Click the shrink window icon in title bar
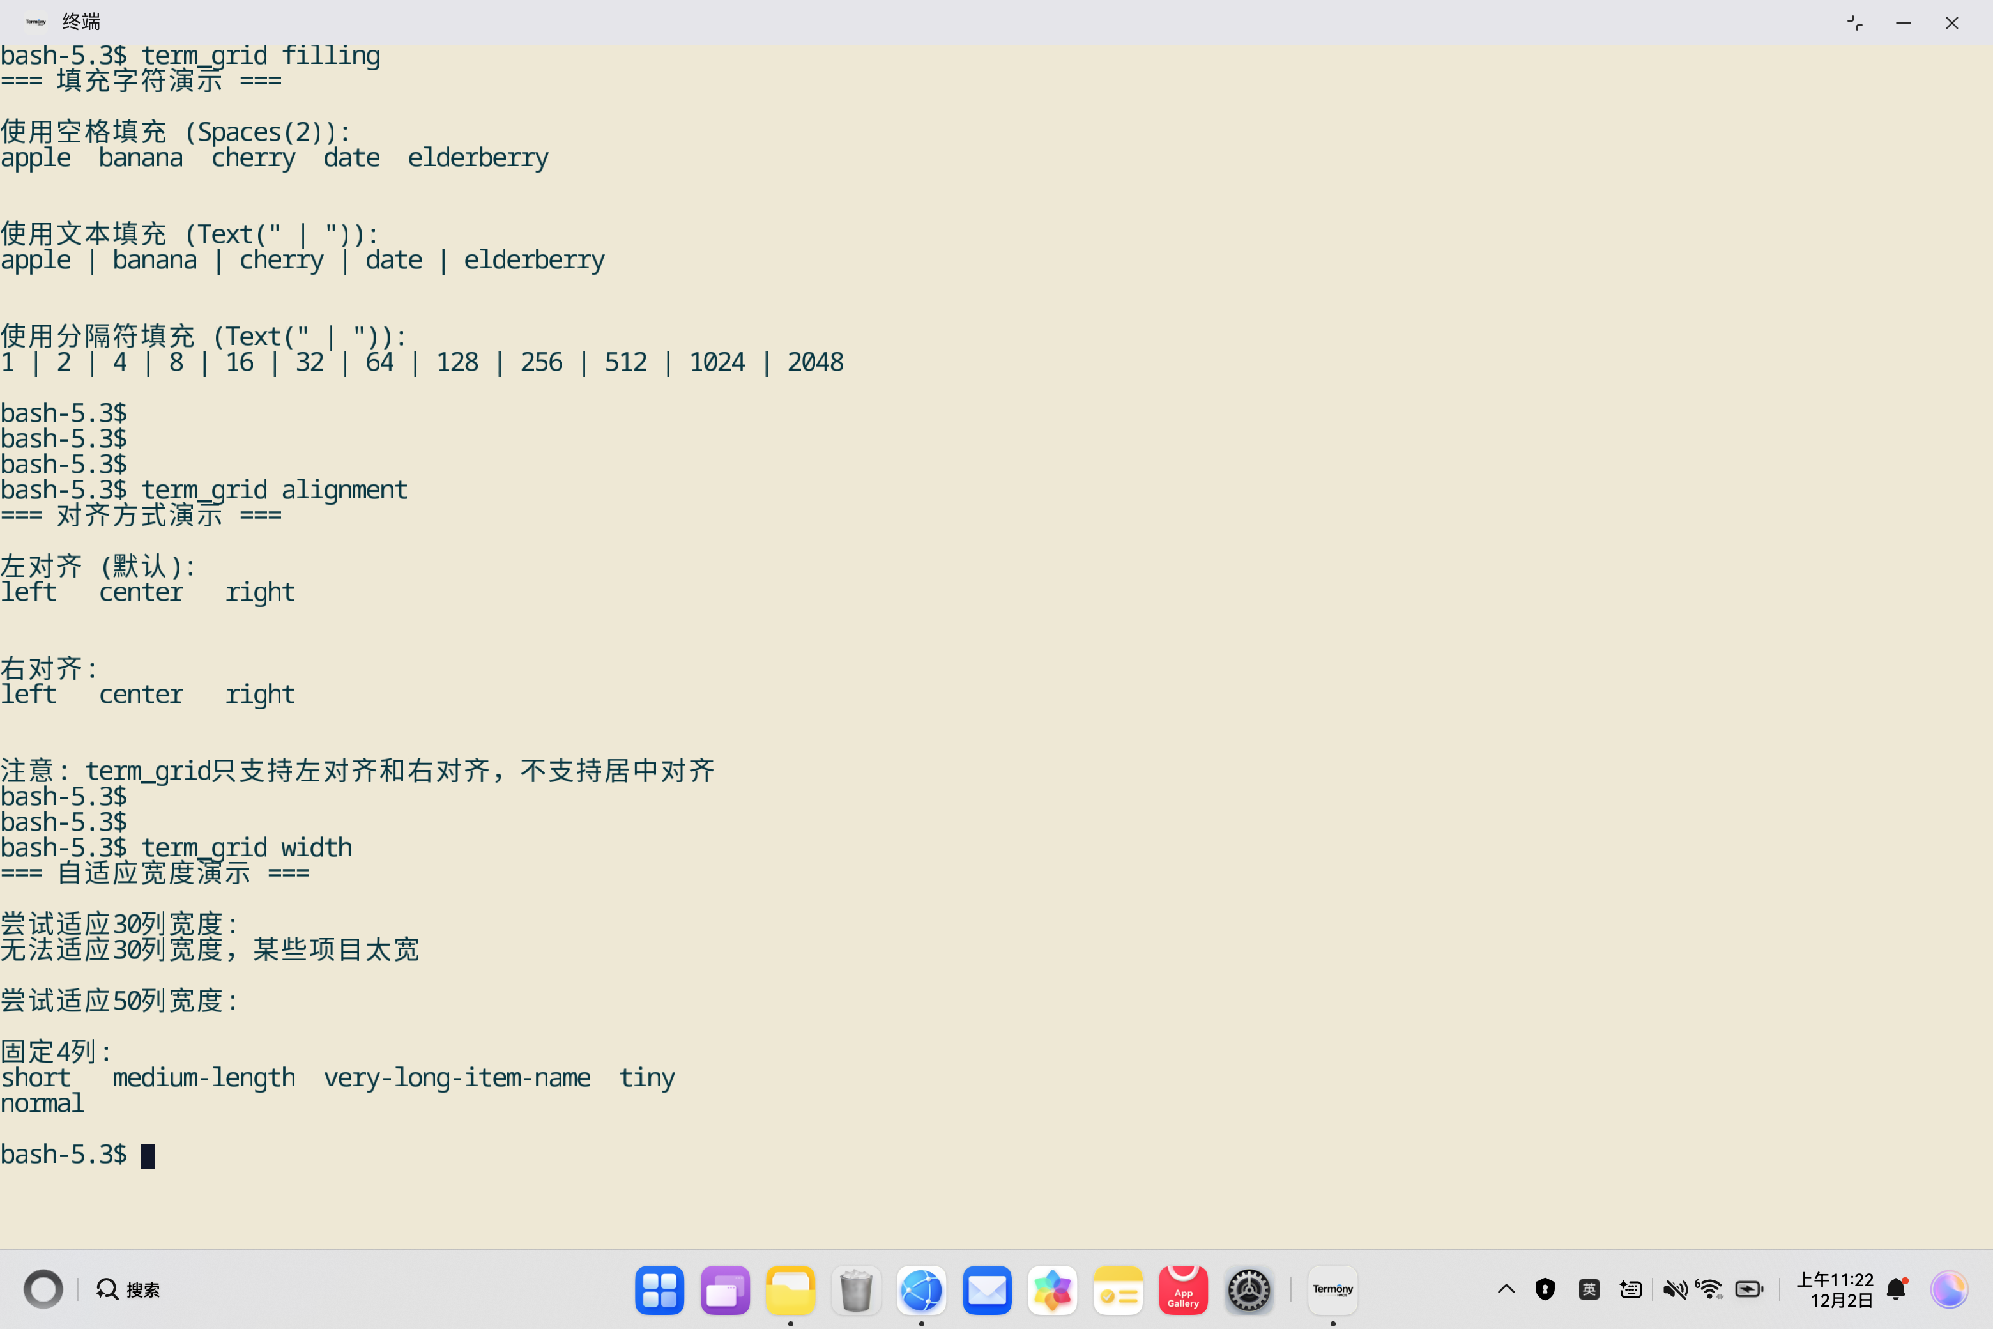1993x1329 pixels. pyautogui.click(x=1855, y=23)
